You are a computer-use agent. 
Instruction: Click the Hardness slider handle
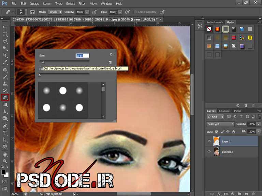(40, 75)
